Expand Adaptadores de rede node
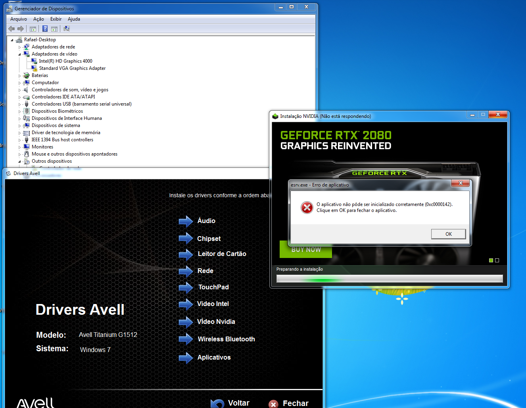The image size is (526, 408). click(19, 47)
